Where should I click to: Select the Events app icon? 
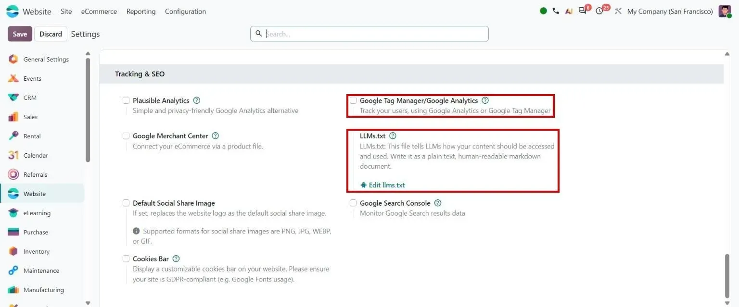click(13, 79)
